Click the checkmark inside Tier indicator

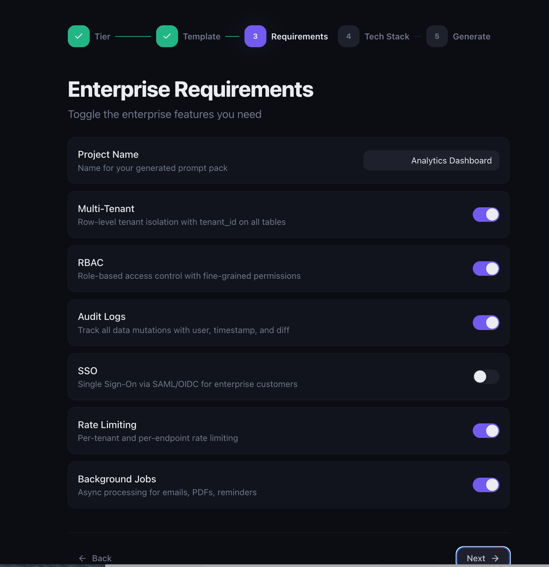click(79, 36)
